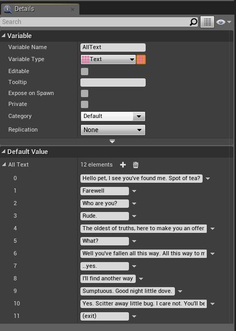The height and width of the screenshot is (331, 236).
Task: Check the Private checkbox
Action: click(x=85, y=104)
